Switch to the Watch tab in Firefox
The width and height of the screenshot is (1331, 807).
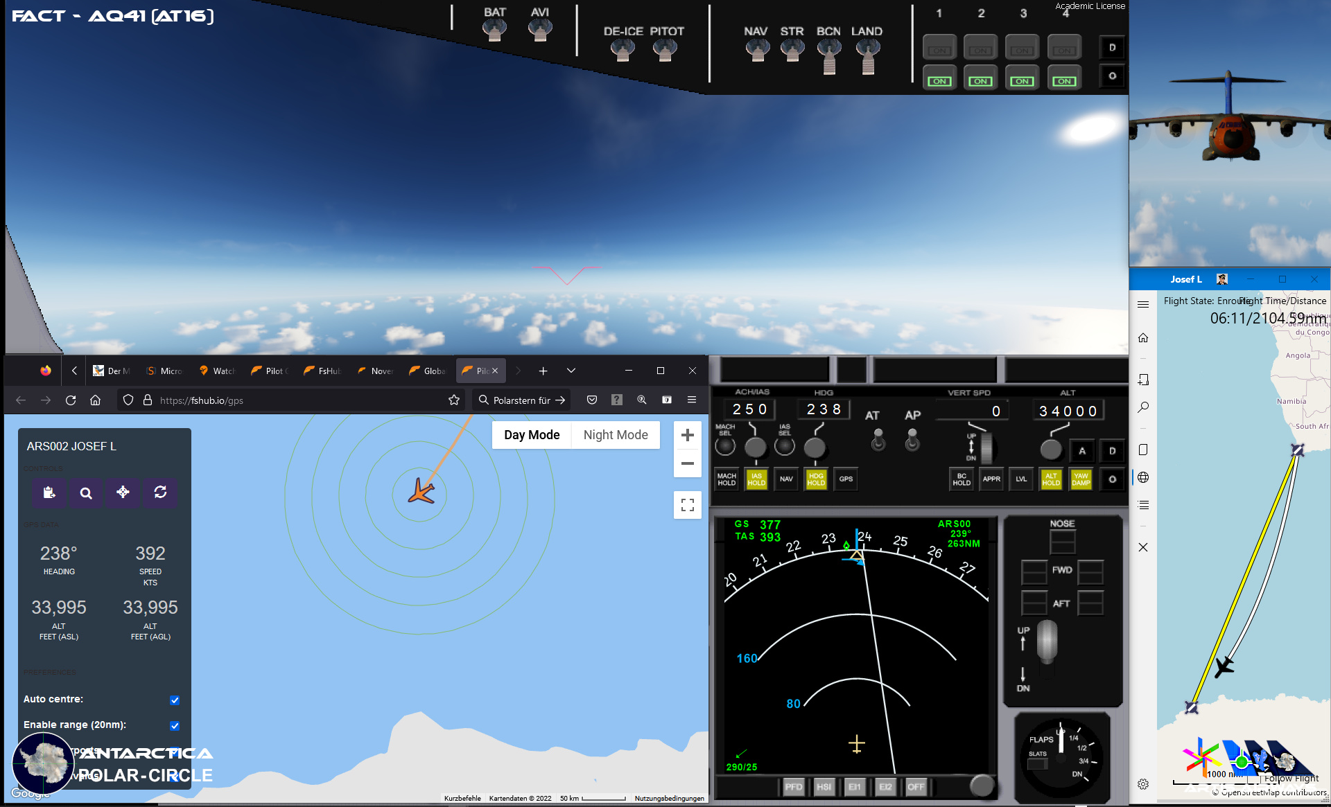217,371
